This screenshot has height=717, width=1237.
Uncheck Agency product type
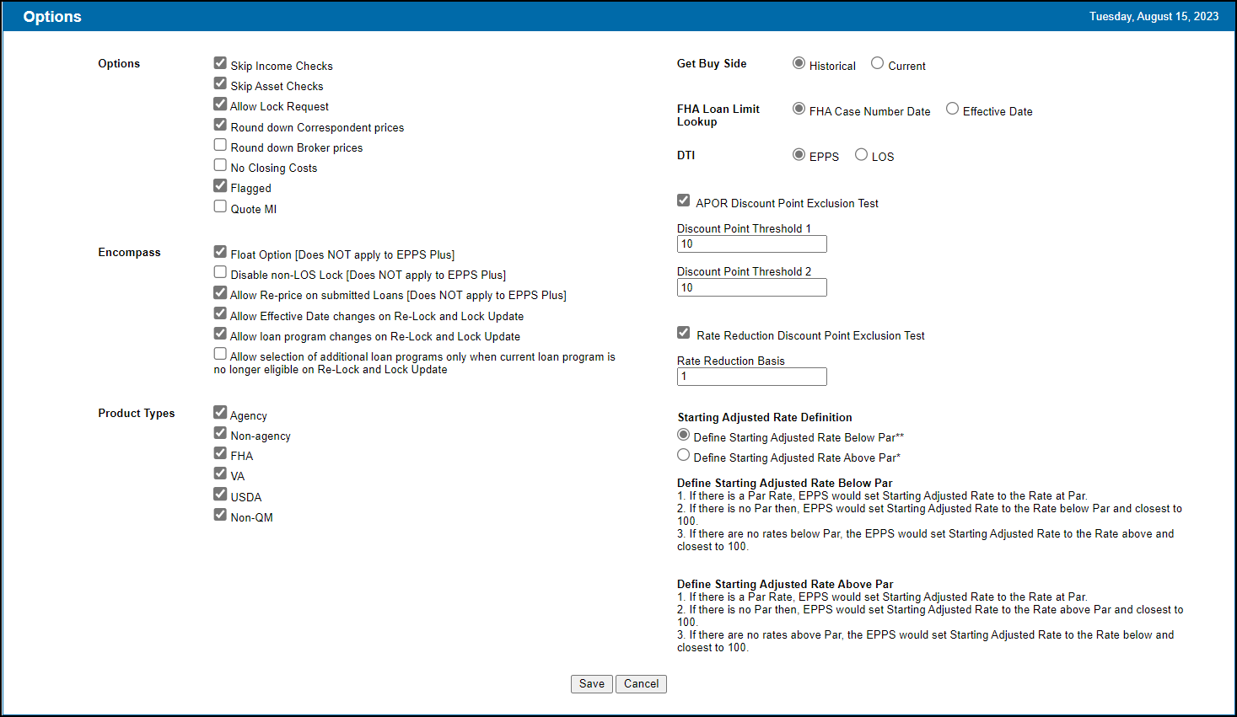point(220,413)
